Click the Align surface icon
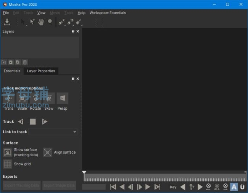This screenshot has width=248, height=193. point(47,152)
